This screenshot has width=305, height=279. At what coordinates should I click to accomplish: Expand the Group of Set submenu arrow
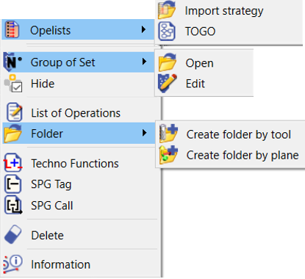point(144,62)
